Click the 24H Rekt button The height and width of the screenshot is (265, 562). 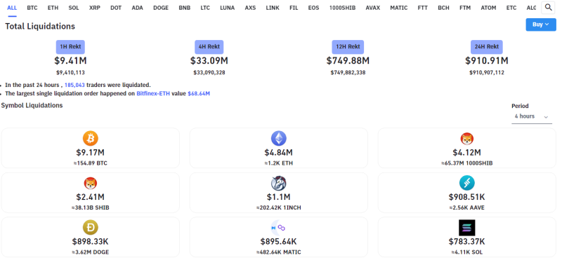pos(486,47)
